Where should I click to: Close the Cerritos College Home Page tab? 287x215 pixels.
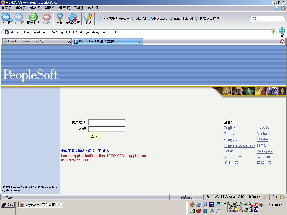click(70, 41)
